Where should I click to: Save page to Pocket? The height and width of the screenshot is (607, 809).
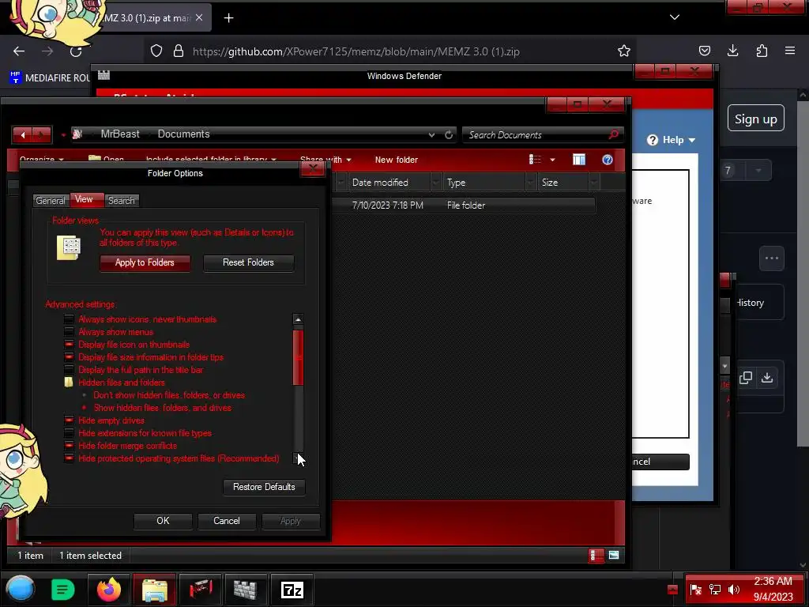(704, 51)
